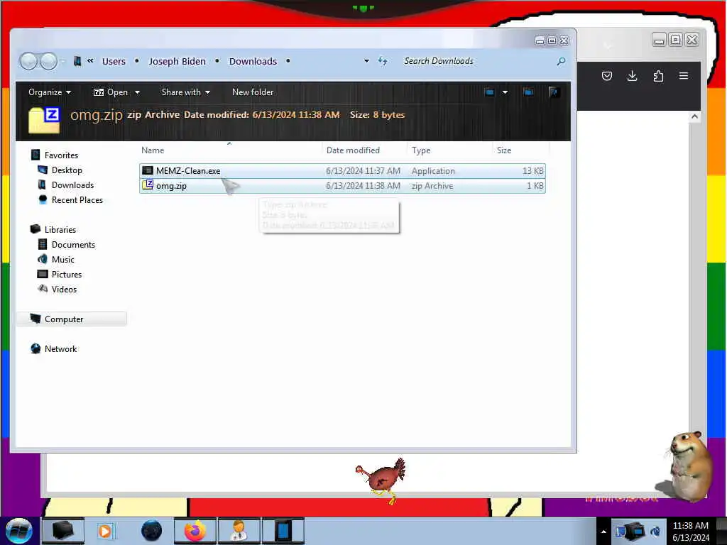This screenshot has width=727, height=545.
Task: Switch to Firefox from the taskbar
Action: (195, 531)
